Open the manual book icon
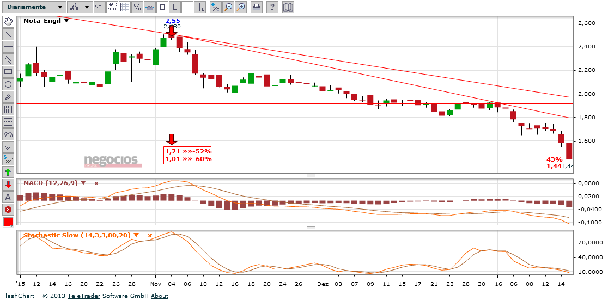The image size is (608, 307). (288, 7)
